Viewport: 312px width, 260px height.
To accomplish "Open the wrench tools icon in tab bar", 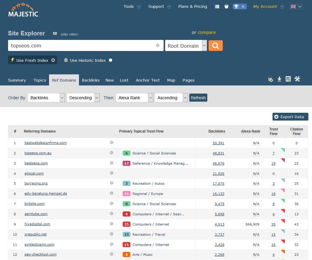I will (297, 79).
